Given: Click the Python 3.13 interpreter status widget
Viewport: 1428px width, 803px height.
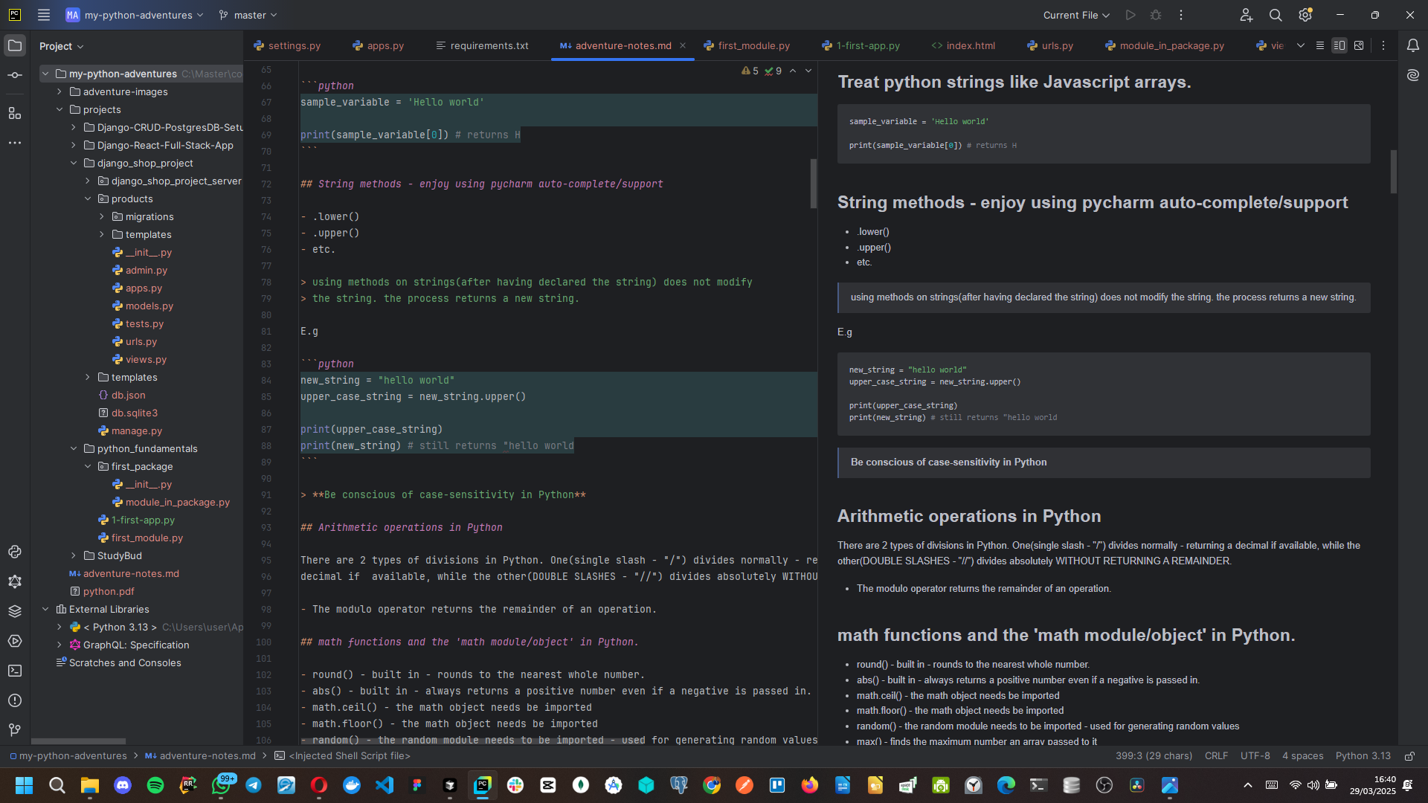Looking at the screenshot, I should pos(1363,755).
